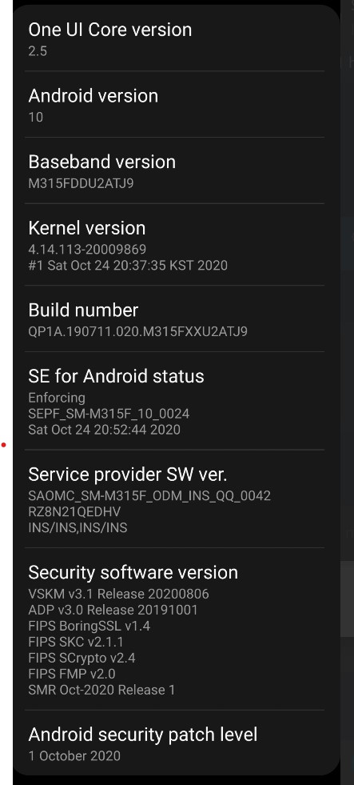This screenshot has height=785, width=354.
Task: Select the RZ8N21QEDHV serial line
Action: click(74, 511)
